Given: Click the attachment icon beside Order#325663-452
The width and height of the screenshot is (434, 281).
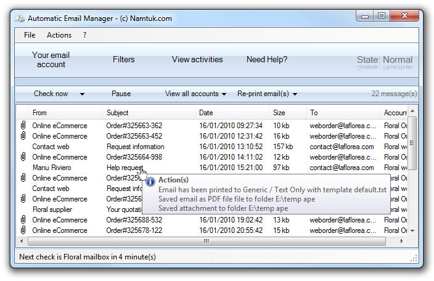Looking at the screenshot, I should point(23,136).
